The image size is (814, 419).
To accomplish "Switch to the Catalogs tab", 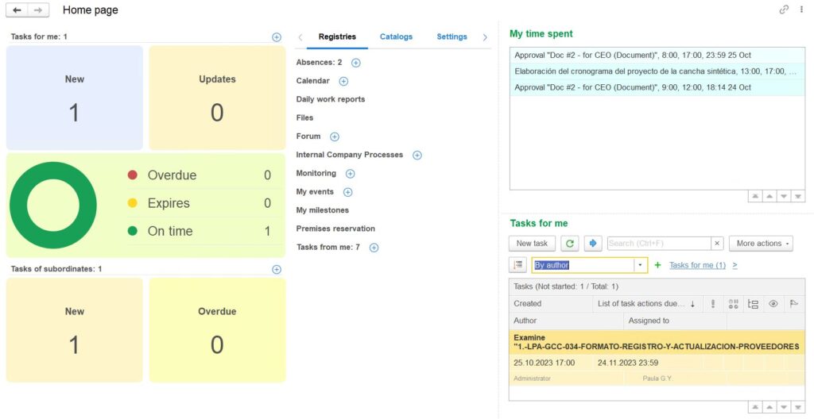I will [396, 37].
